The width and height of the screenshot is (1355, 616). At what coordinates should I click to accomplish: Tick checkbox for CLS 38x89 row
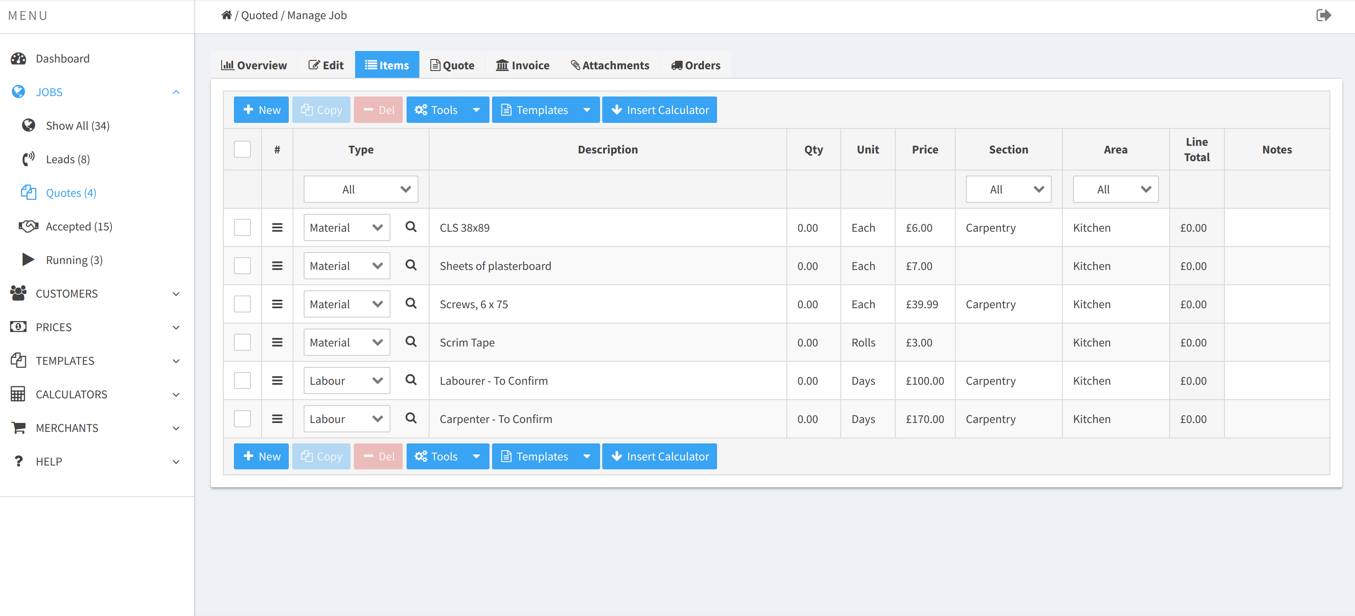[242, 227]
